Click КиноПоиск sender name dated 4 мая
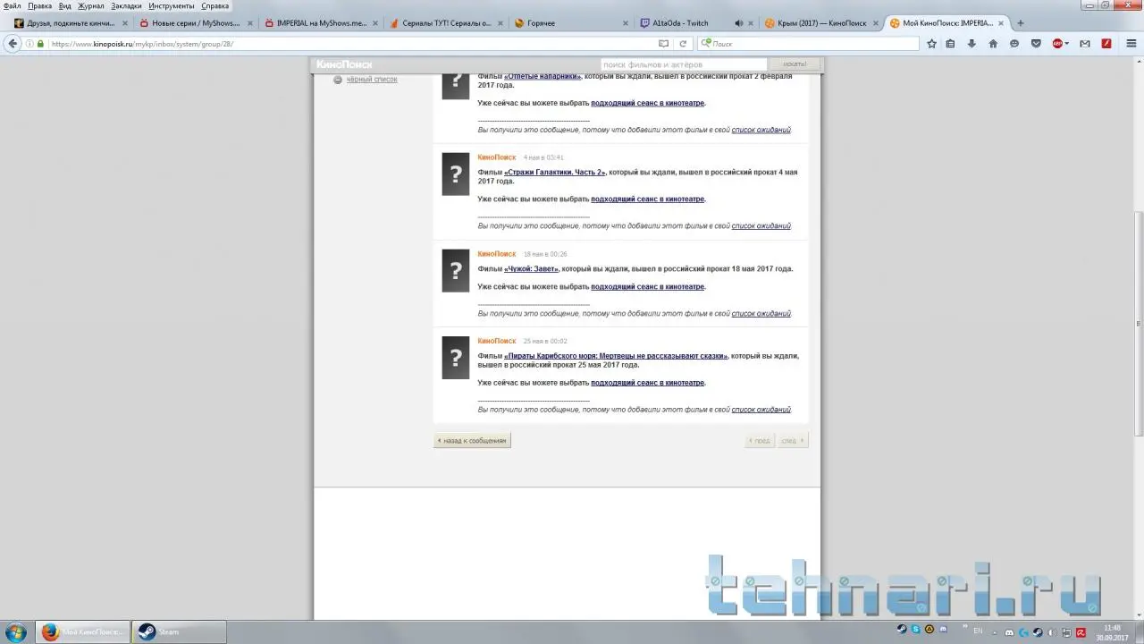1144x644 pixels. (x=497, y=157)
